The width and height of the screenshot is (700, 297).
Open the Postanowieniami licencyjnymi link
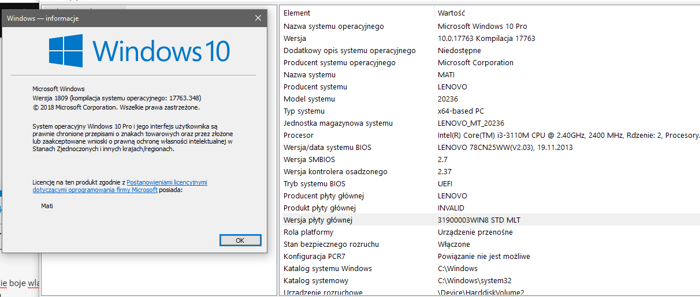click(x=167, y=182)
